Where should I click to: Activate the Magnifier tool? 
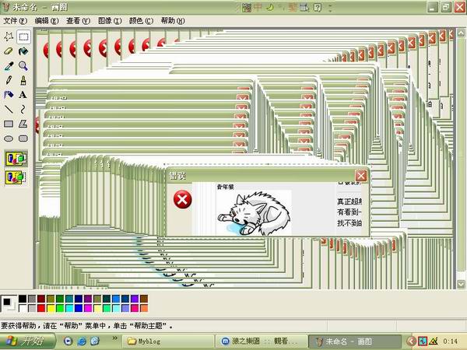23,66
